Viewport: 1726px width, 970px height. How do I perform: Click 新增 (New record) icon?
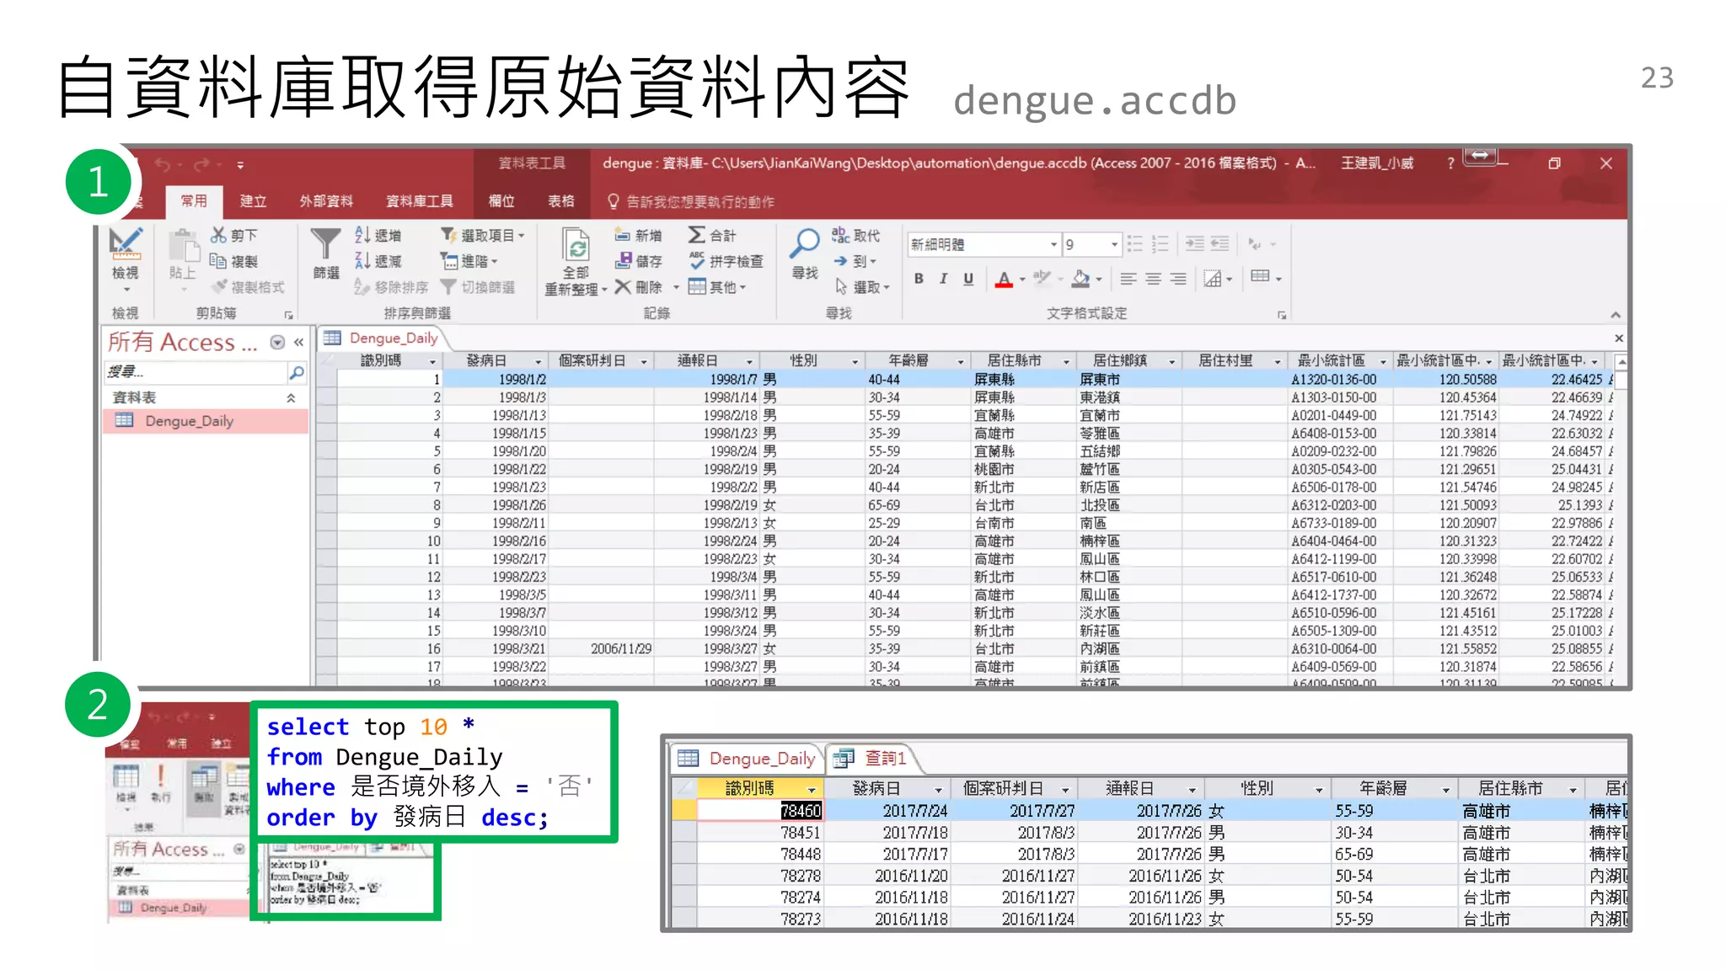[x=623, y=235]
